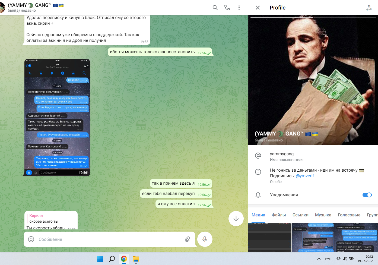Screen dimensions: 378x265
Task: Click message 'ибо ты можешь только акк восстановить'
Action: (x=160, y=52)
